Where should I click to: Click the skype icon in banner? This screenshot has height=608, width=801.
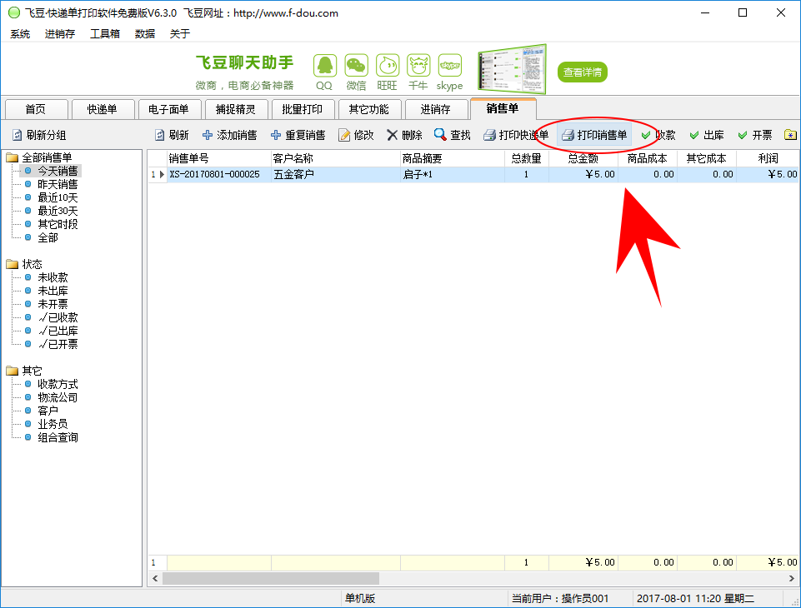pyautogui.click(x=449, y=66)
